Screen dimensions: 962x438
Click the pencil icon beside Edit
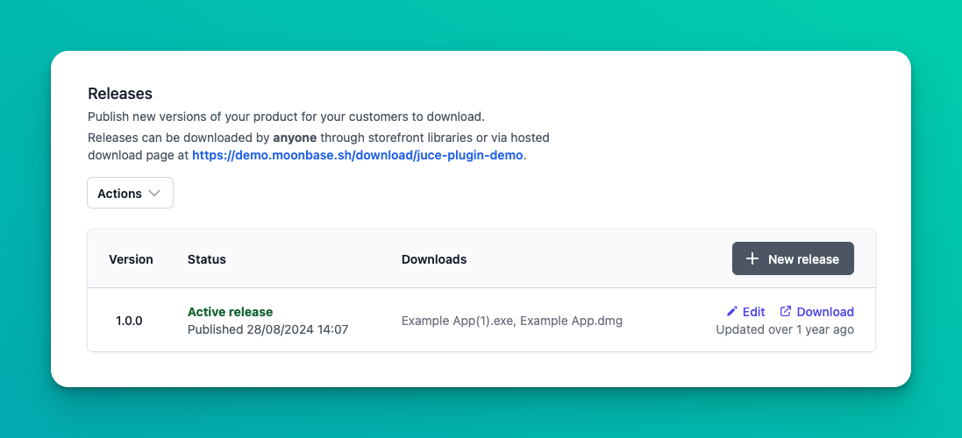point(732,312)
